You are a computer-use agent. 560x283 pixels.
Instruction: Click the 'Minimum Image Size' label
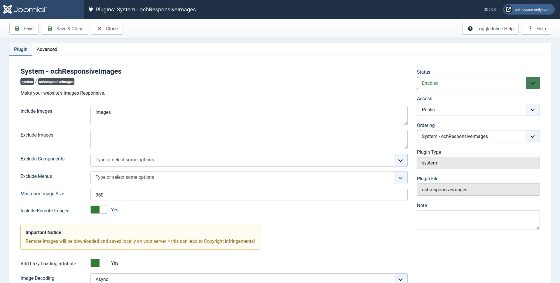pos(42,194)
